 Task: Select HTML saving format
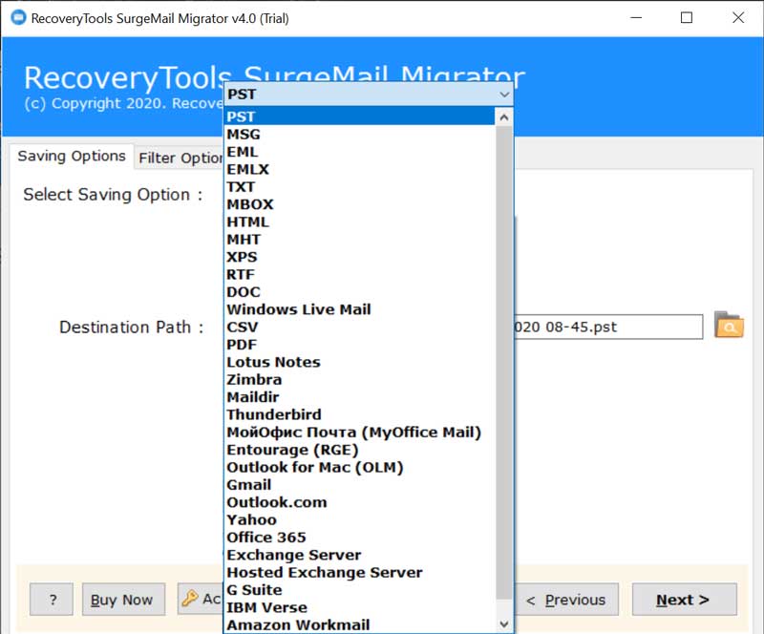pos(360,222)
